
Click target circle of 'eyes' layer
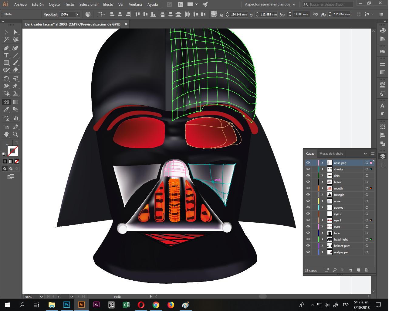(x=367, y=227)
